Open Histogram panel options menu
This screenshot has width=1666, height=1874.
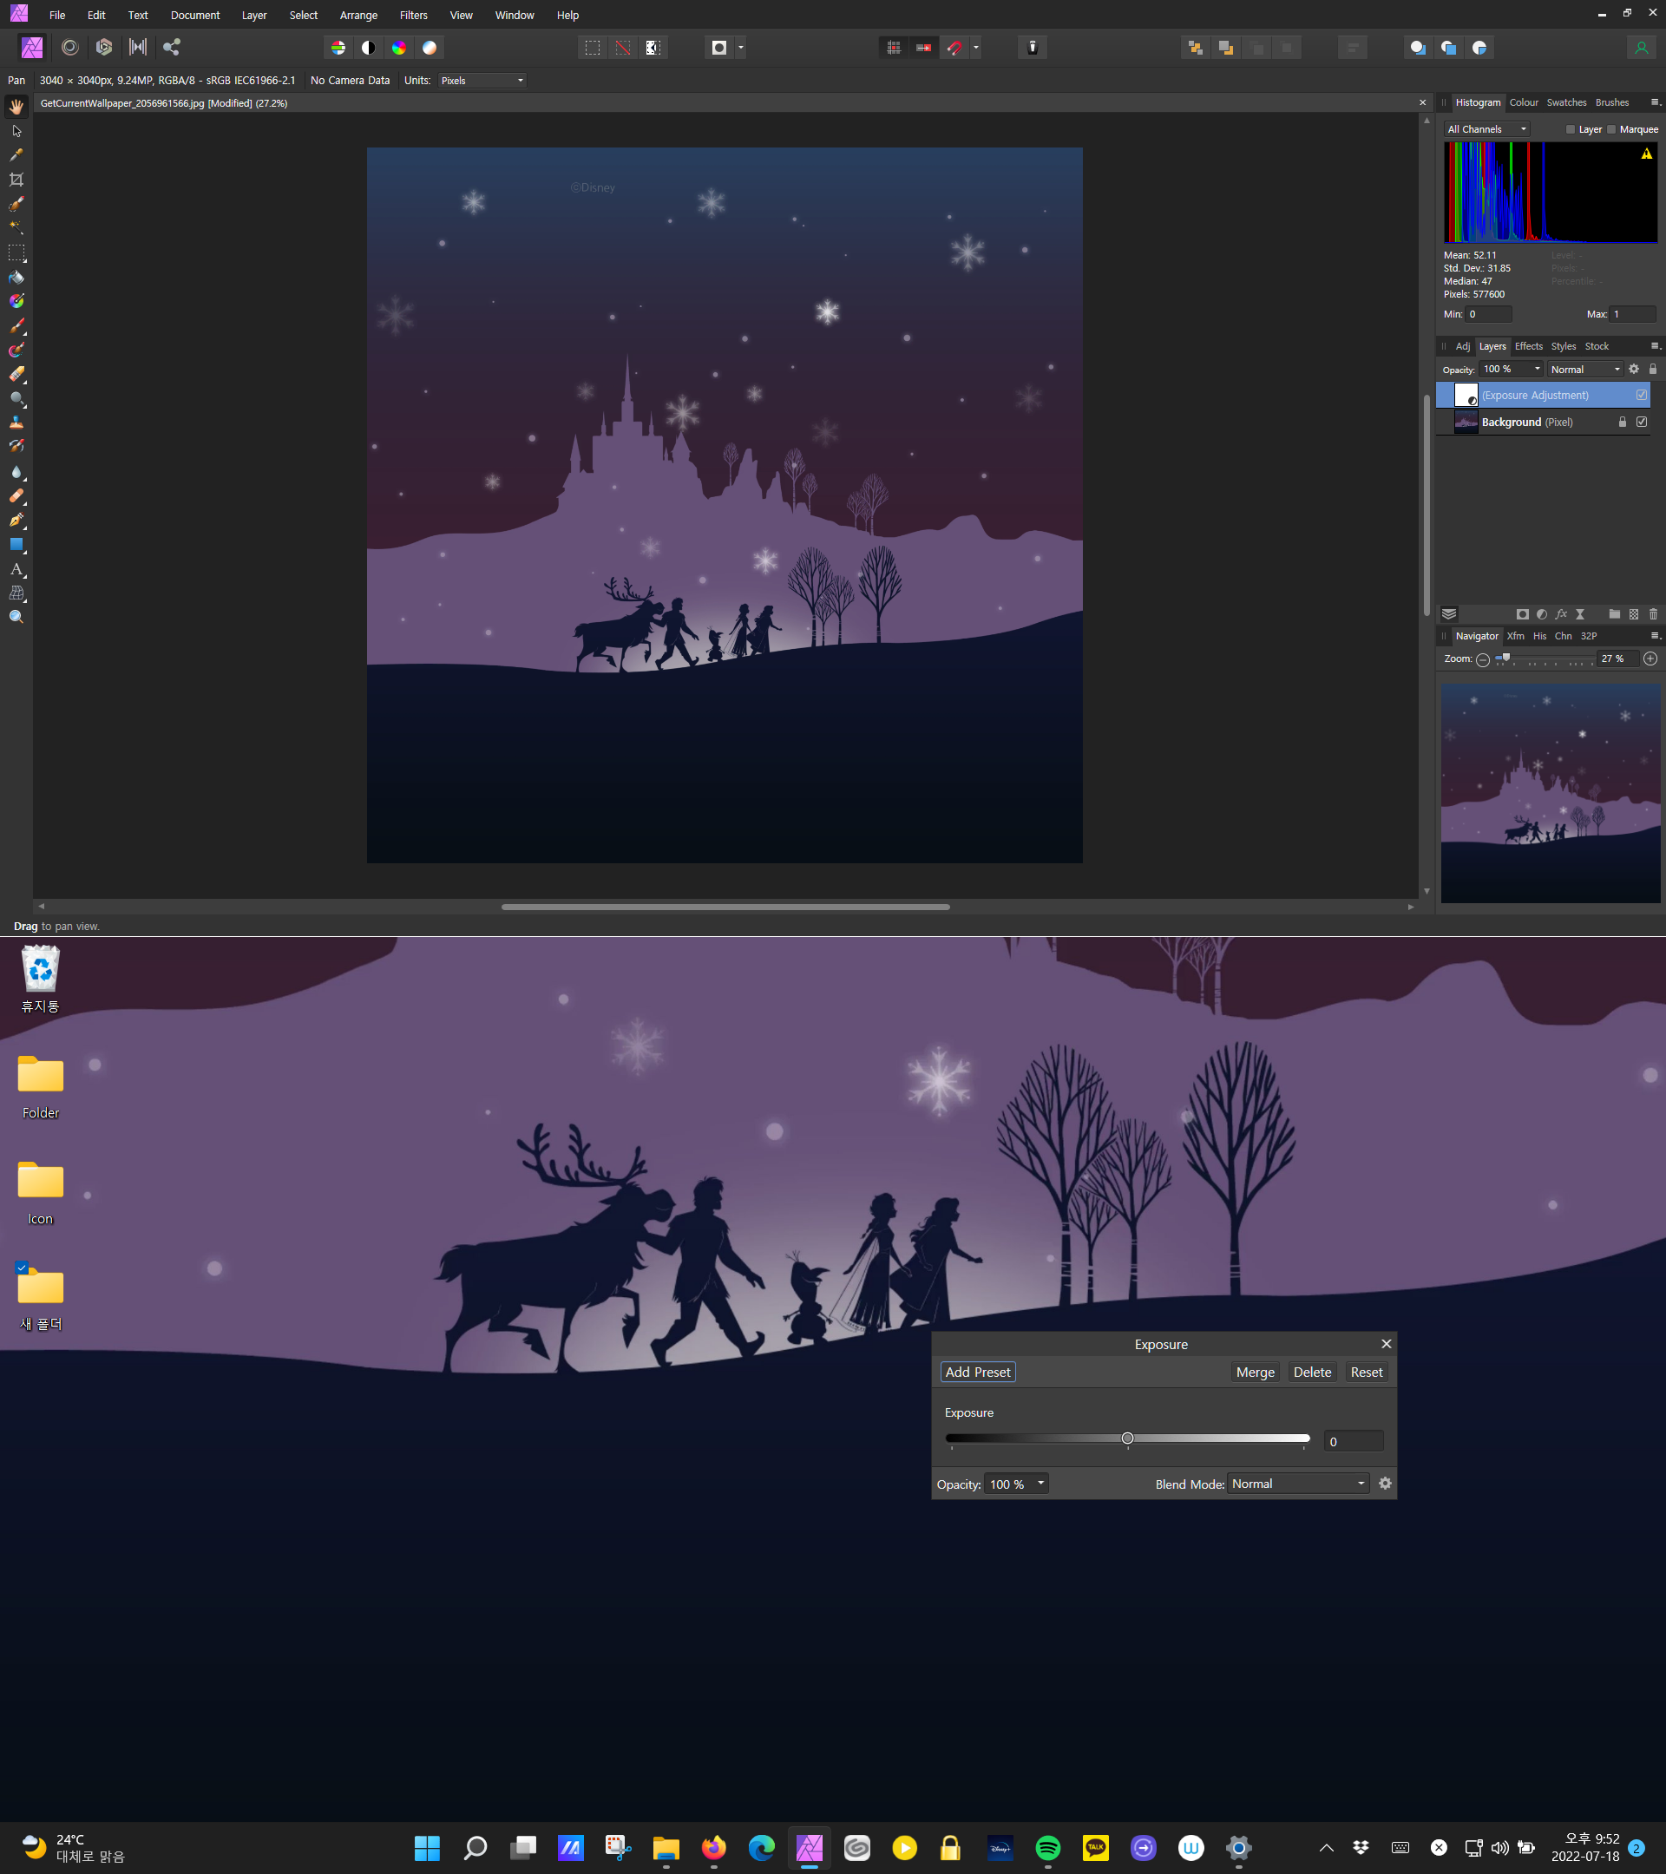point(1655,102)
